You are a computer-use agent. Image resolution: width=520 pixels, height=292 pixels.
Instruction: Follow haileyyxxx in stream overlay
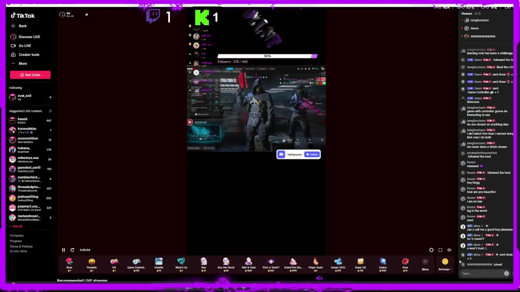312,155
